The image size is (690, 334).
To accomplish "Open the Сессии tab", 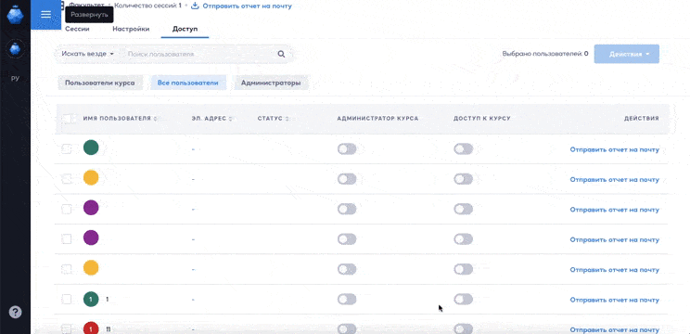I will click(77, 29).
